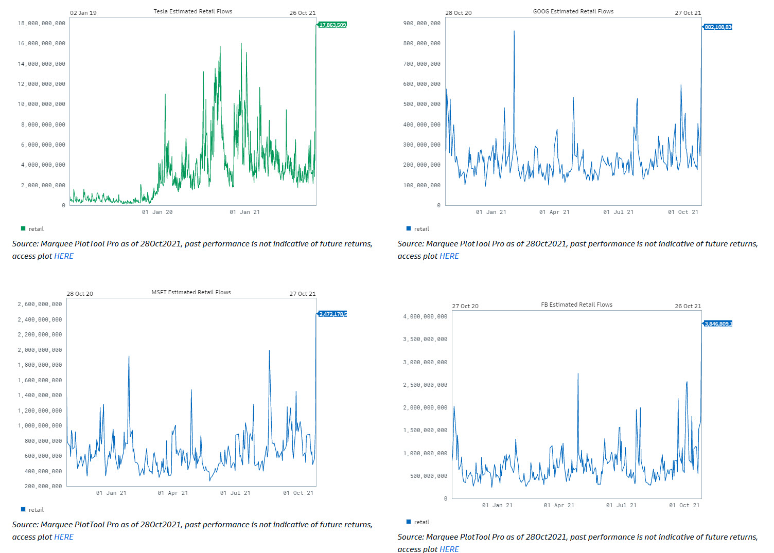Select the GOOG Estimated Retail Flows title
This screenshot has width=774, height=553.
573,11
